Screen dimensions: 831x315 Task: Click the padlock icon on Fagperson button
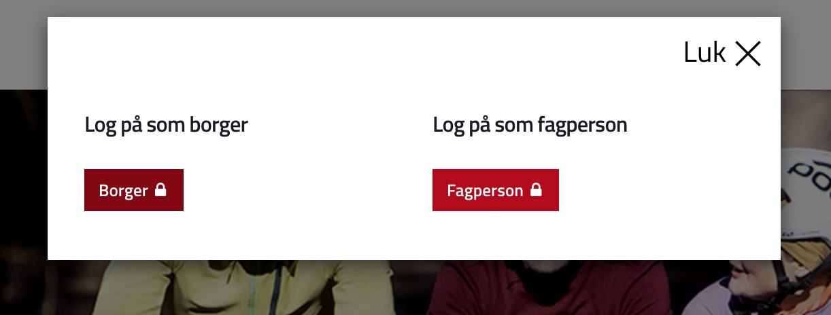click(536, 189)
